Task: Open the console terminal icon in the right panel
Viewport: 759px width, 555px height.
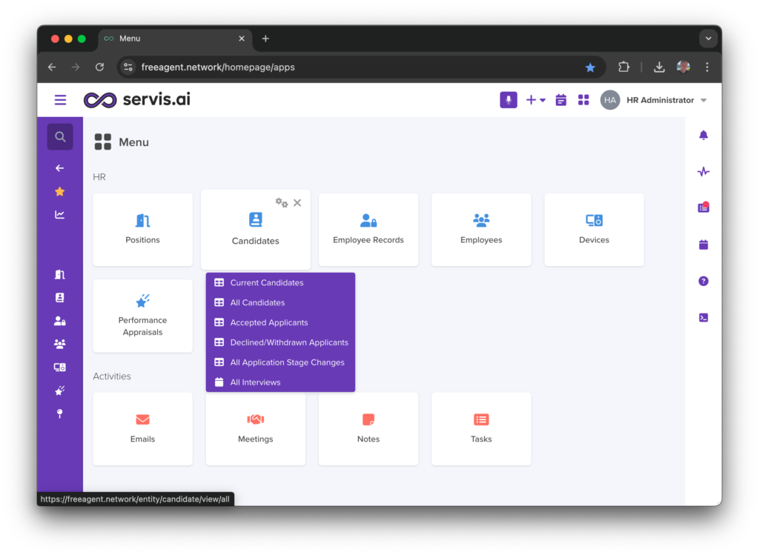Action: point(703,317)
